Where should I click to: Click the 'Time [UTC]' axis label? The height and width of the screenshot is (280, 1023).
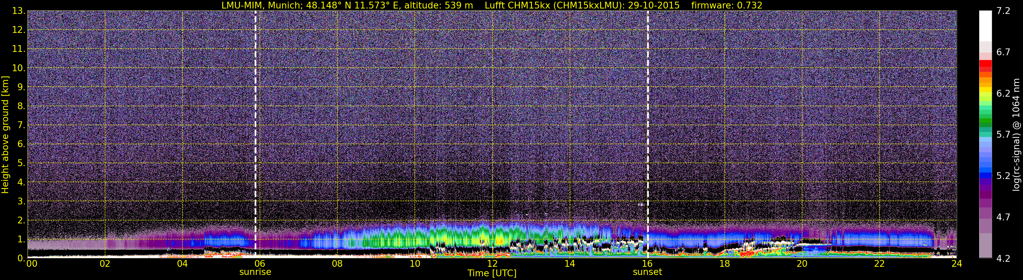[492, 273]
